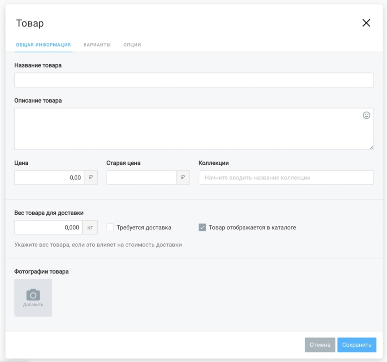Image resolution: width=387 pixels, height=362 pixels.
Task: Open the Коллекции autocomplete field
Action: tap(286, 178)
